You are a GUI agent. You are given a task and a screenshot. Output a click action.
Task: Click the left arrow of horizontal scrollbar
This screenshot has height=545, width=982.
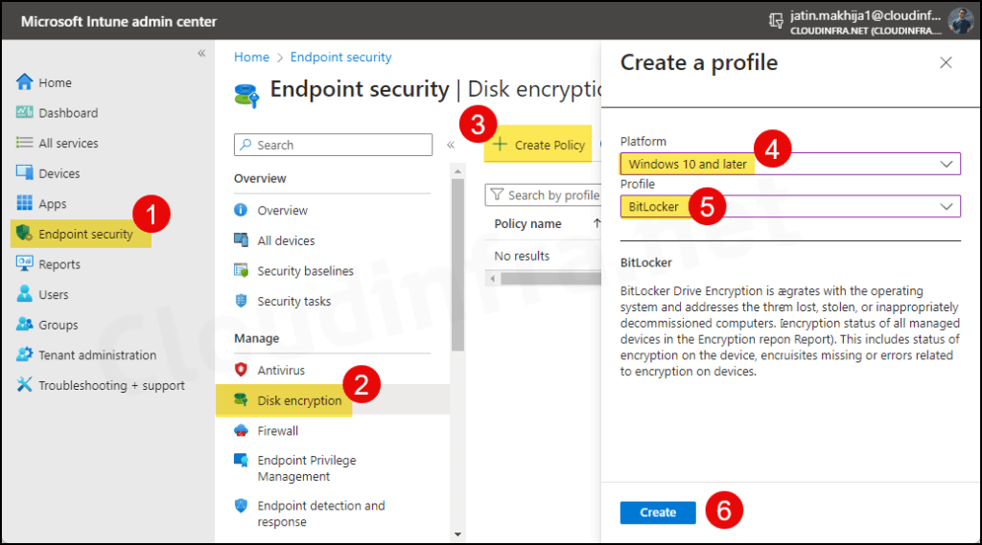(x=492, y=279)
